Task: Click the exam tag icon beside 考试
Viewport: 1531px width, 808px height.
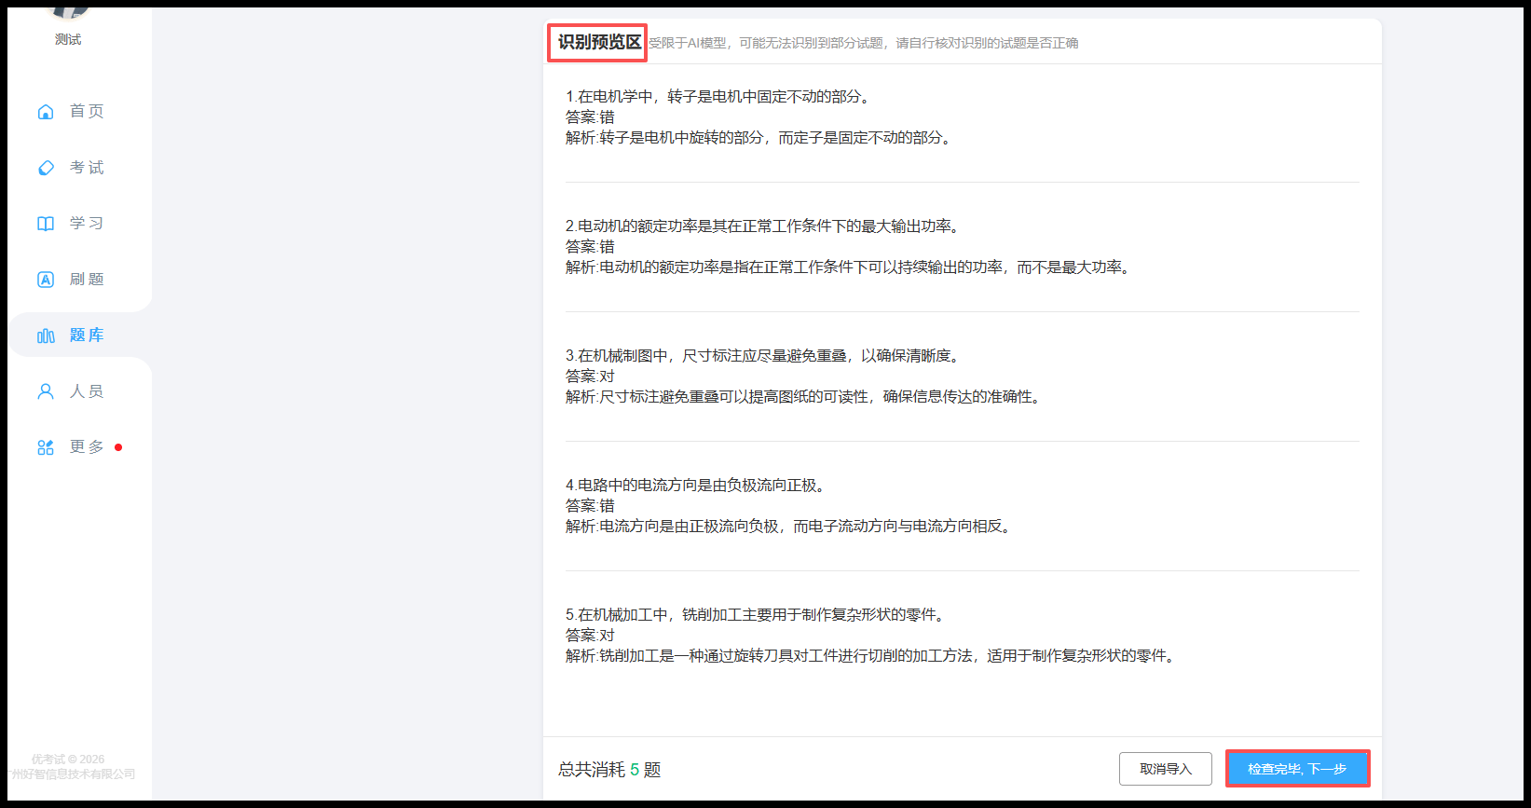Action: coord(46,168)
